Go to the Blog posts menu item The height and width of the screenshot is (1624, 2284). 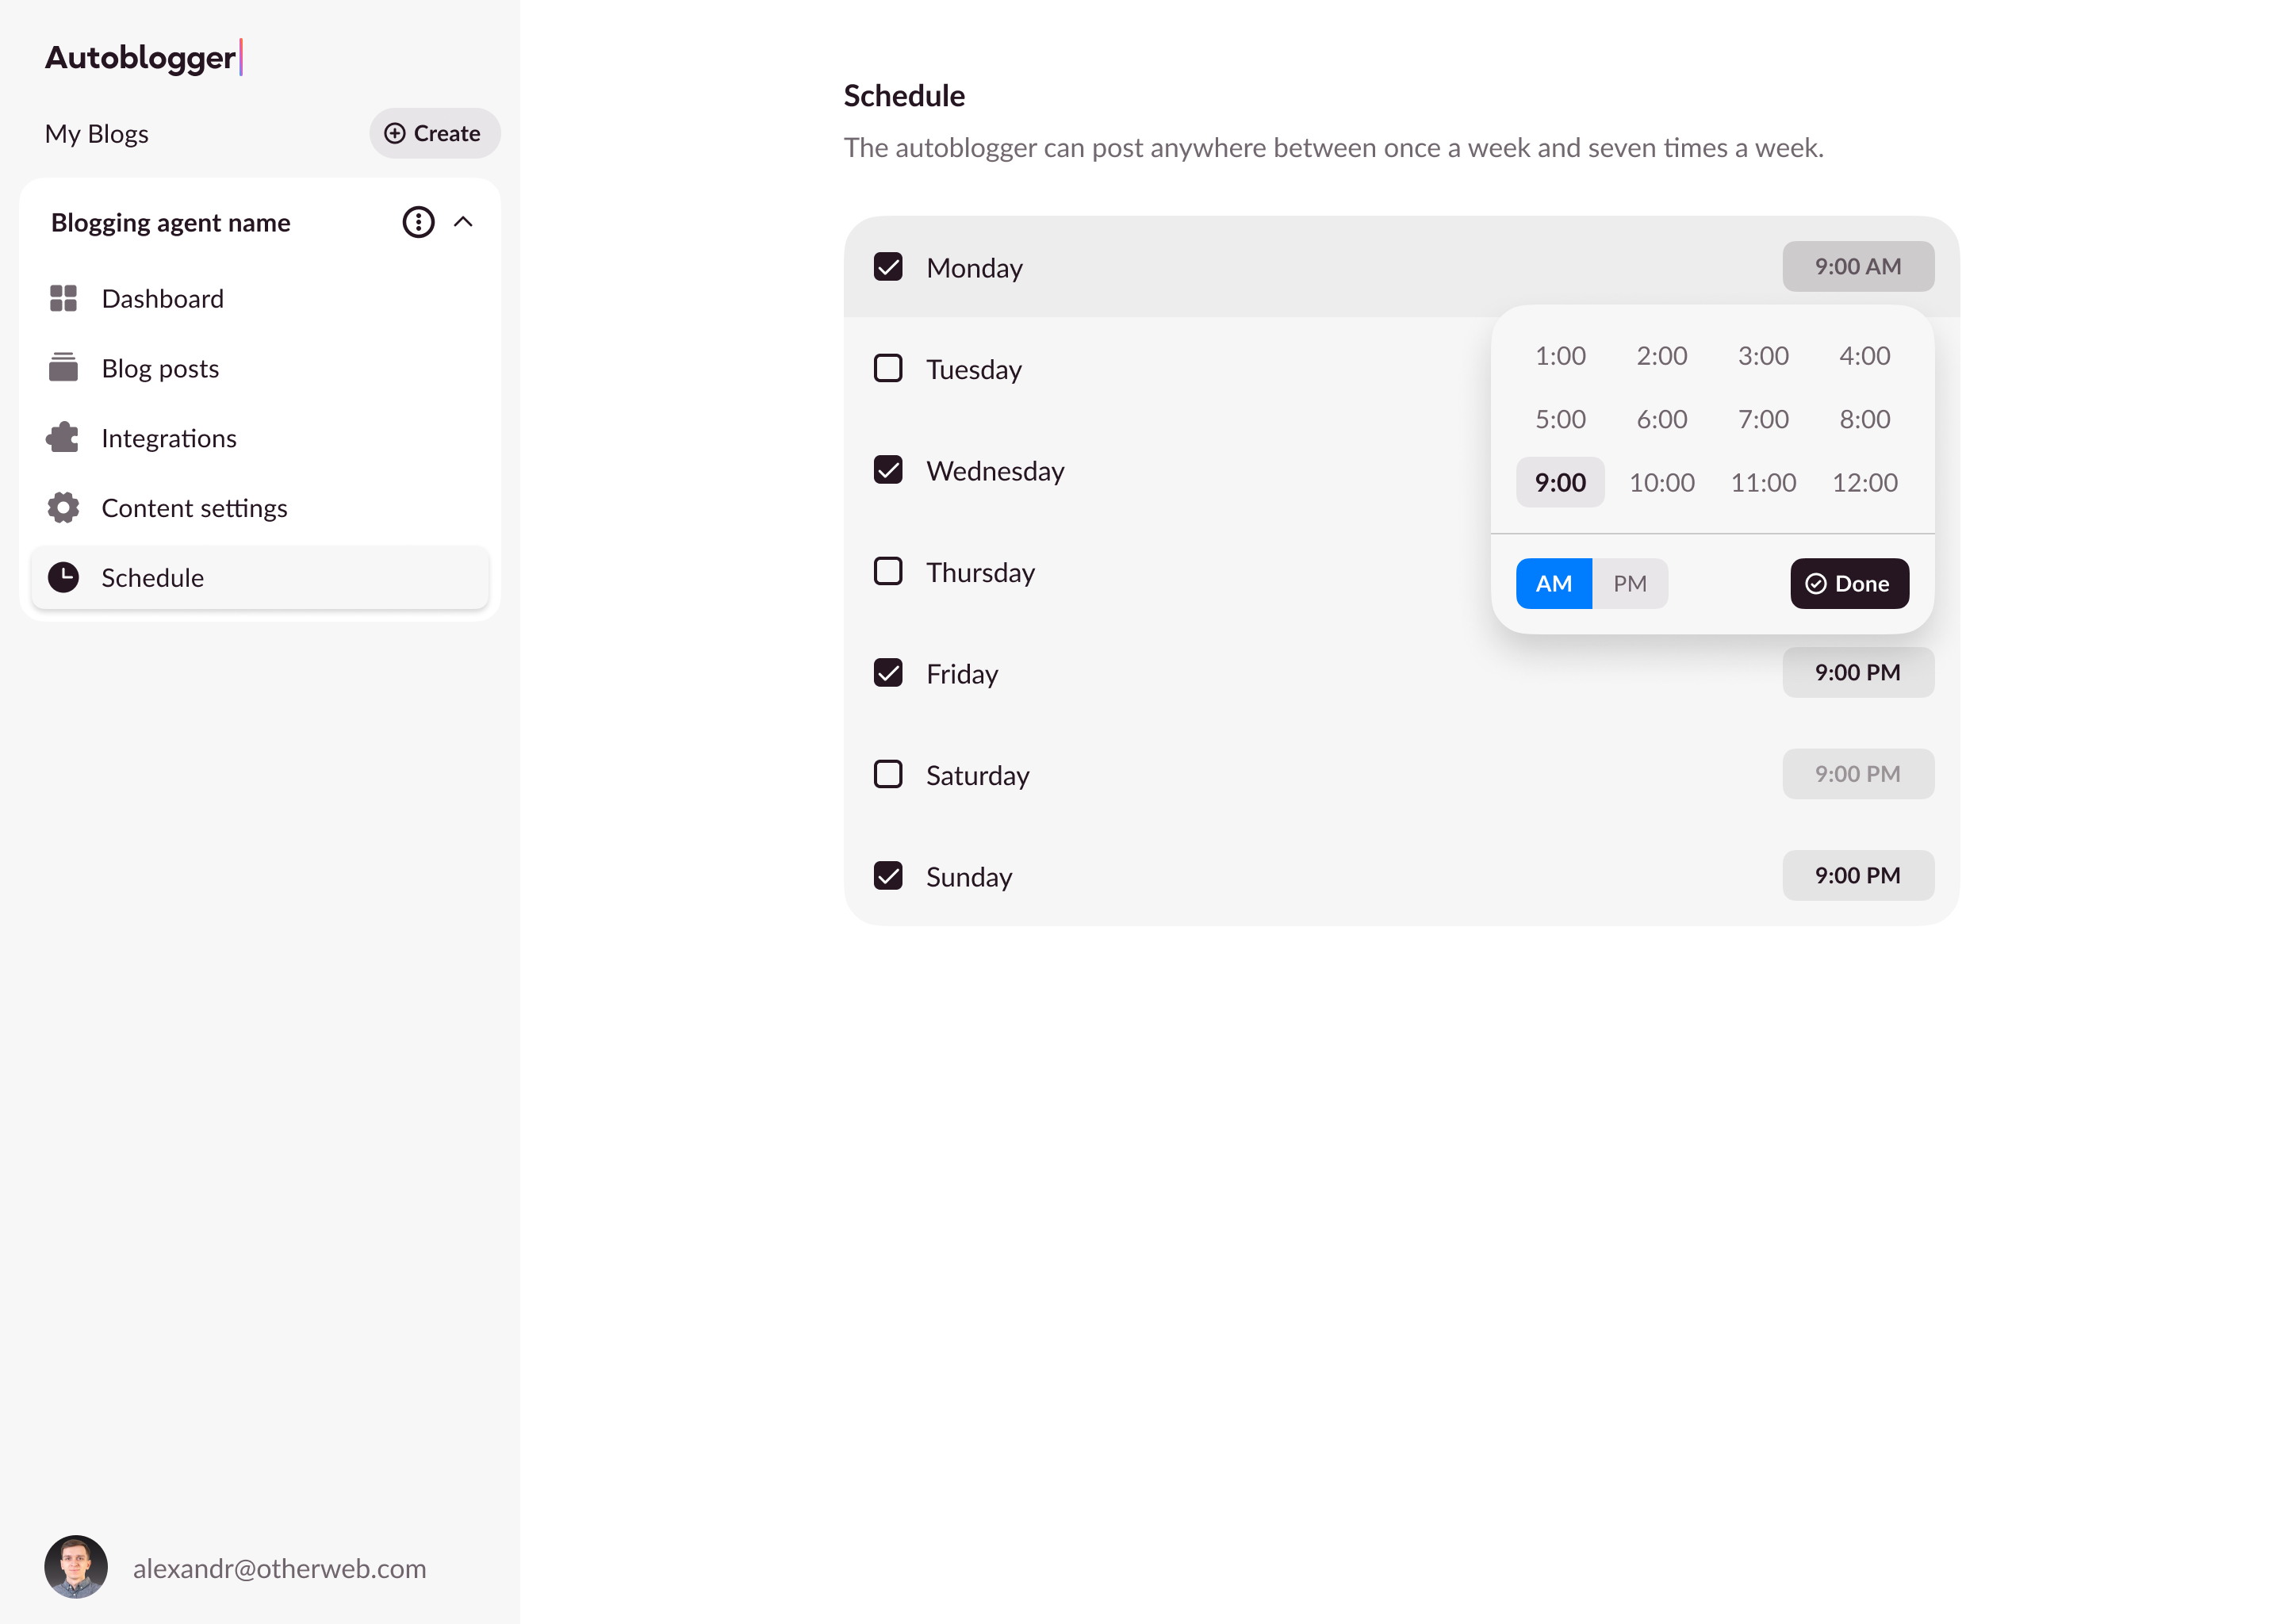click(160, 368)
